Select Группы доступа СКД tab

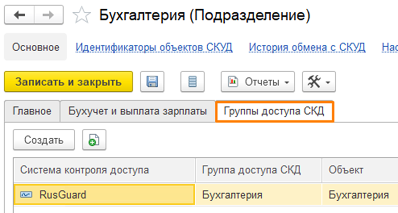tap(274, 111)
